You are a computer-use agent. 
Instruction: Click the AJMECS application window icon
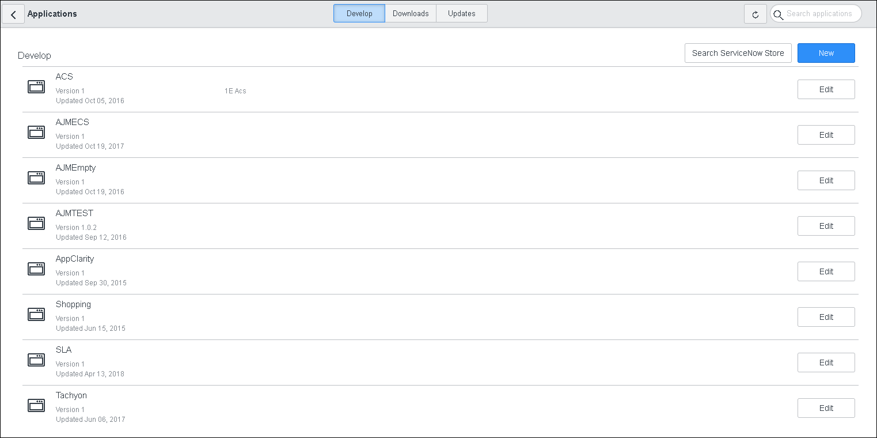[x=36, y=133]
